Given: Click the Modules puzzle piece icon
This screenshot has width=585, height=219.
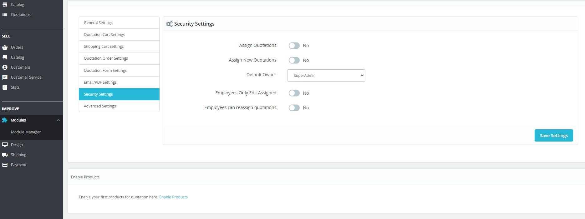Looking at the screenshot, I should point(5,120).
